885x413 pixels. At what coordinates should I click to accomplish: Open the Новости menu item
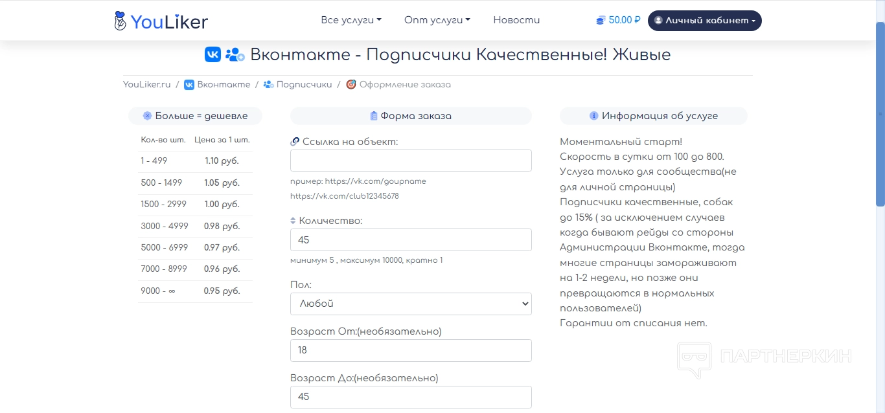516,20
